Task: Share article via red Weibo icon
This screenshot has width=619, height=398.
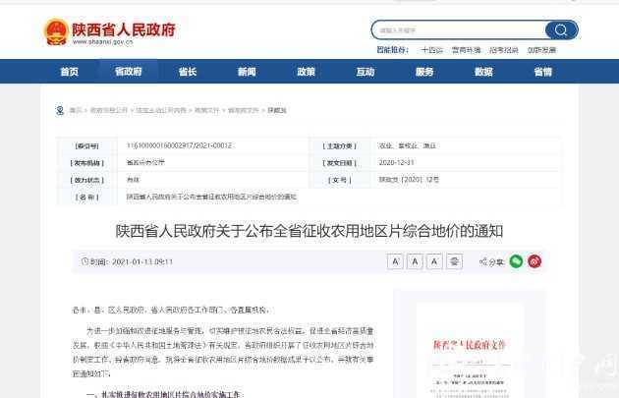Action: tap(535, 261)
